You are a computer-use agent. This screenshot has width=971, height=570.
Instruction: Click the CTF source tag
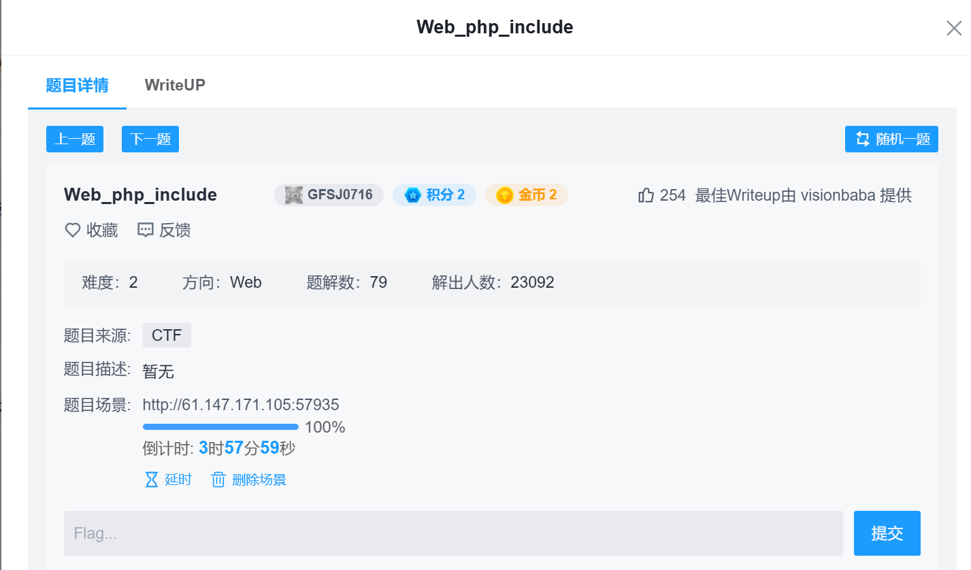click(167, 335)
